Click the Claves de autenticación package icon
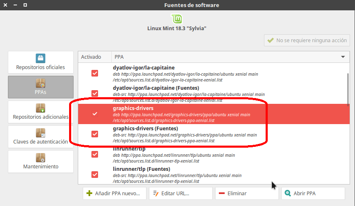Screen dimensions: 355x206 (x=41, y=133)
